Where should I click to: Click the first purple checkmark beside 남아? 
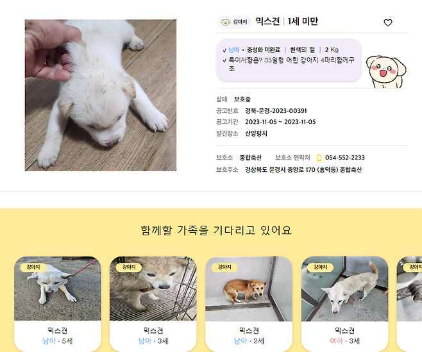224,50
